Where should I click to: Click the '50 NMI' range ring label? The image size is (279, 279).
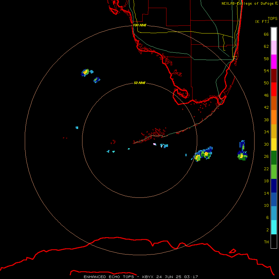[x=139, y=83]
